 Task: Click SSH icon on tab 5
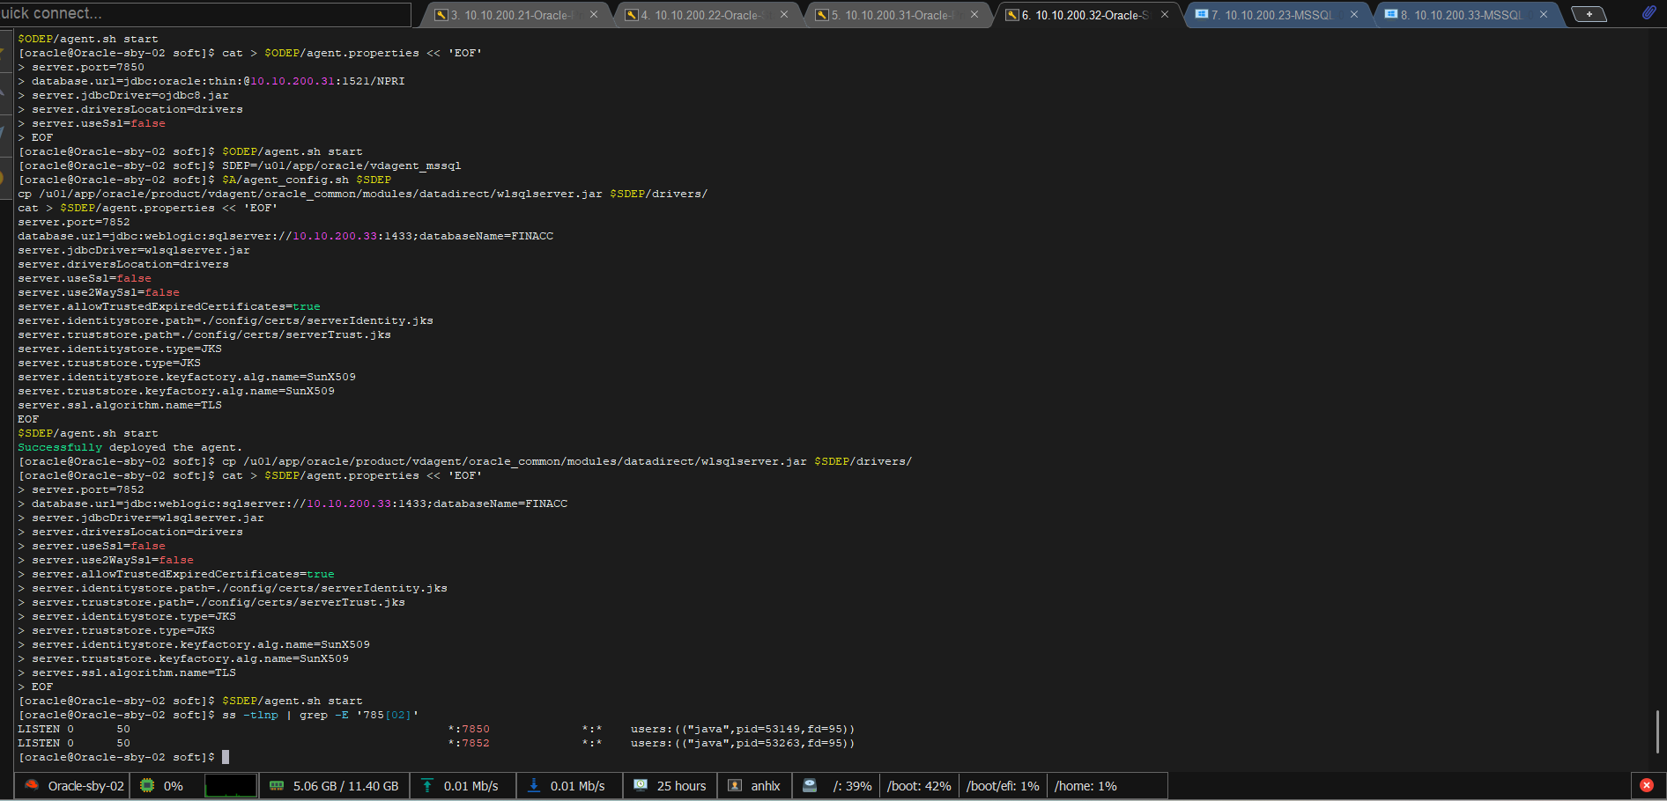click(x=822, y=15)
